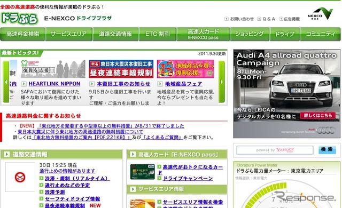
Task: Open よくあるご質問 link
Action: coord(162,138)
